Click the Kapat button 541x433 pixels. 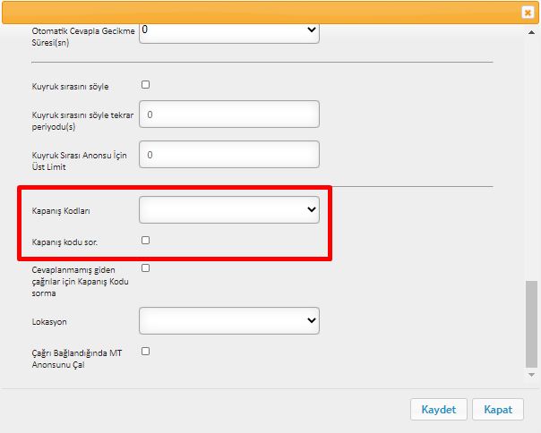tap(498, 410)
